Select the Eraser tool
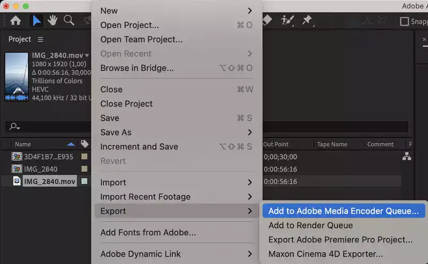The width and height of the screenshot is (428, 264). point(267,20)
